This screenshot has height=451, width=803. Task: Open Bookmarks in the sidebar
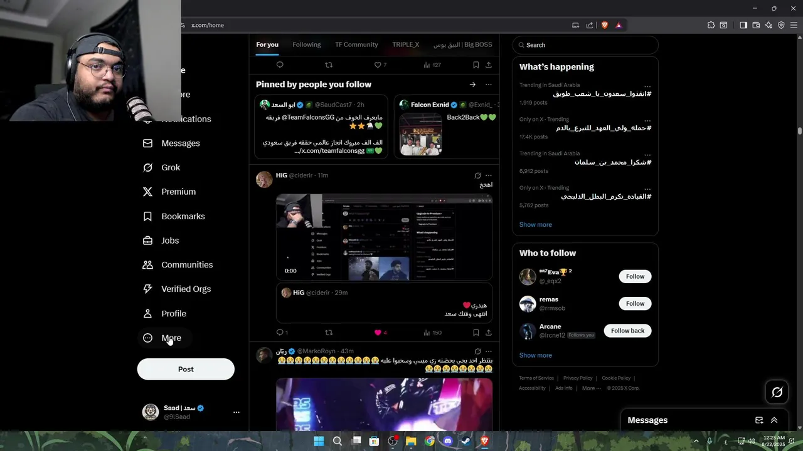tap(174, 217)
